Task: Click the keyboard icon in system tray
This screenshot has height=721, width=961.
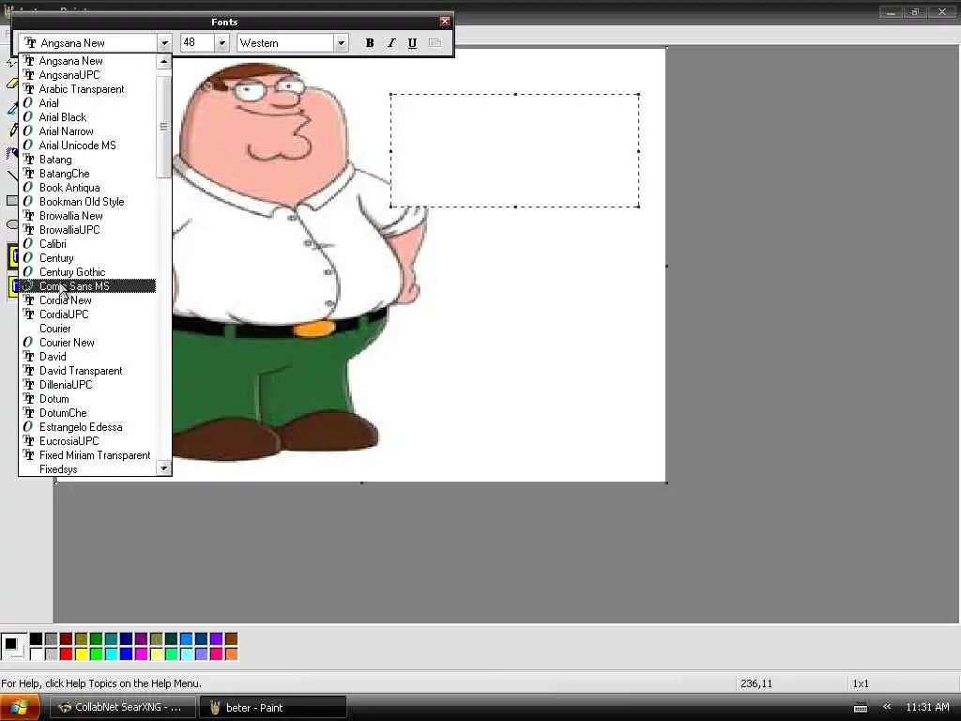Action: tap(861, 708)
